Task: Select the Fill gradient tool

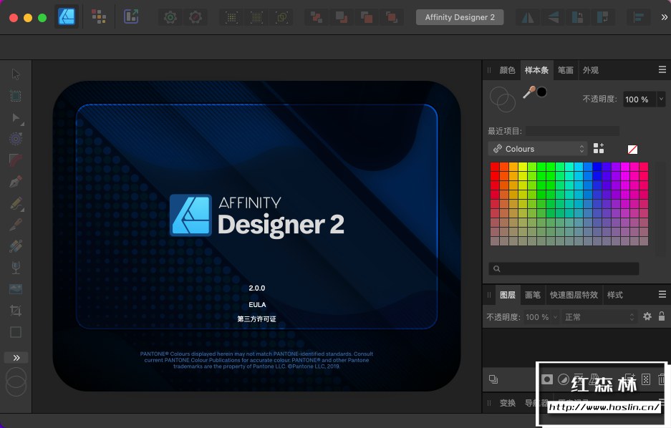Action: pos(16,246)
